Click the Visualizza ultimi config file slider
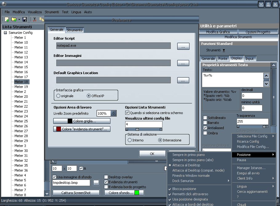Image resolution: width=280 pixels, height=206 pixels. tap(144, 129)
